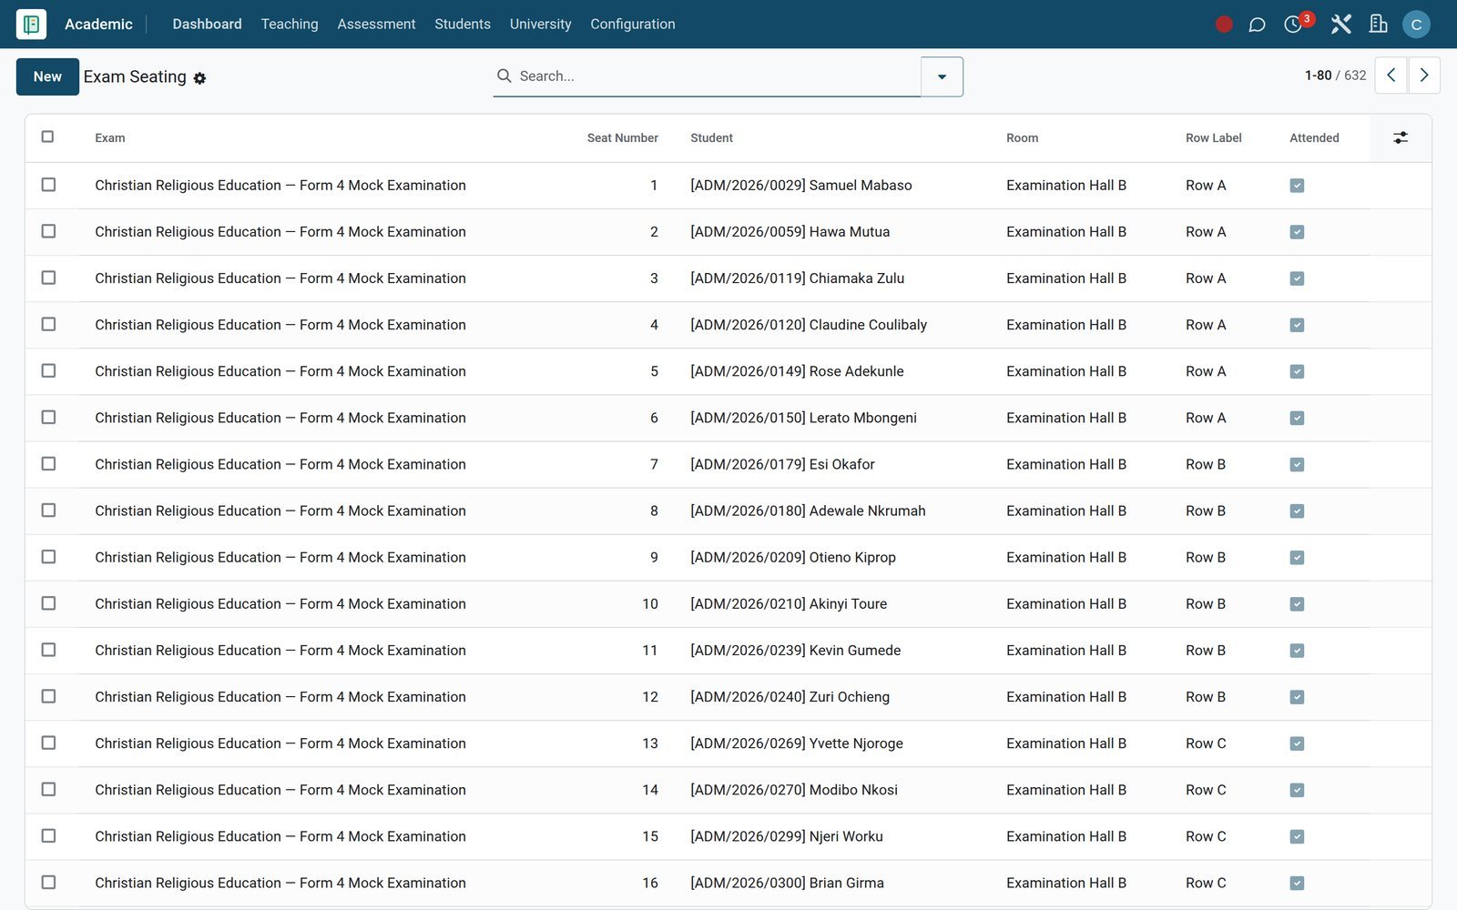Open the conversations chat bubble icon
The width and height of the screenshot is (1457, 910).
(1257, 25)
